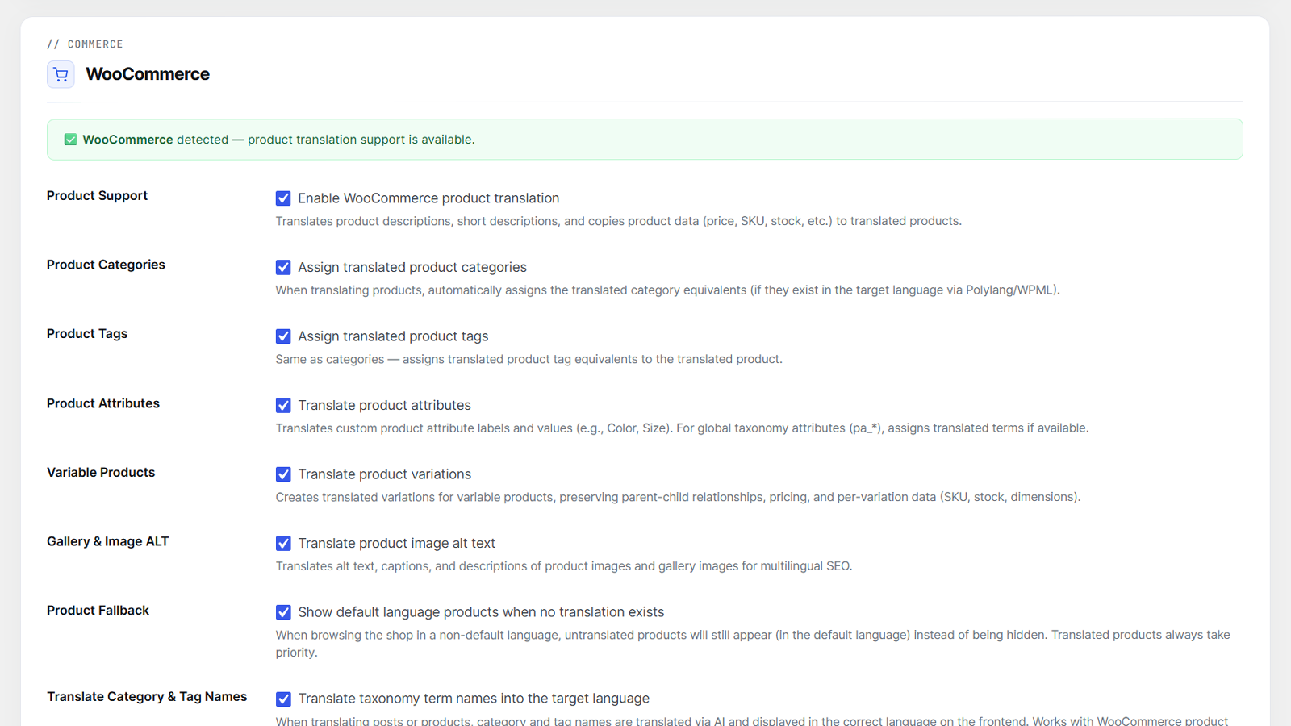Click the Show default language products label
This screenshot has height=726, width=1291.
481,612
